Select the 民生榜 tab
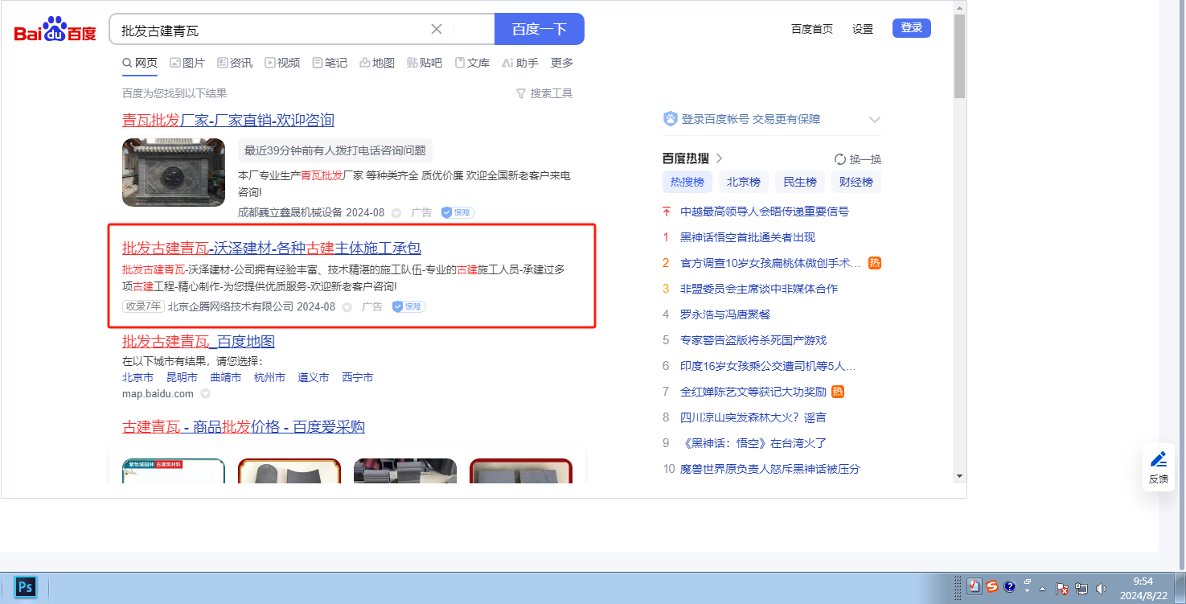 tap(800, 182)
